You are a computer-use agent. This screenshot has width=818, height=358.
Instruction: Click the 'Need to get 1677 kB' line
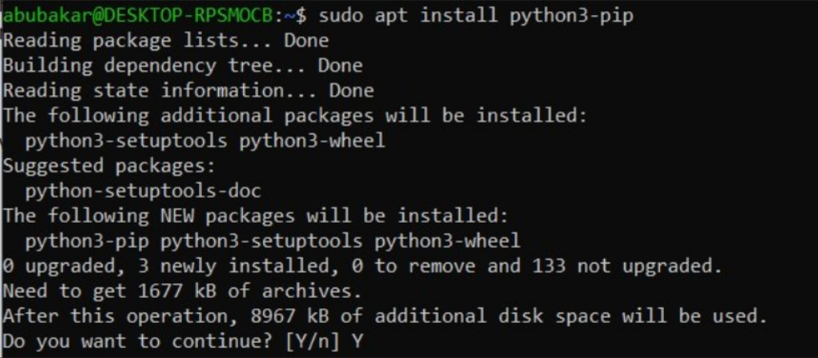coord(183,292)
